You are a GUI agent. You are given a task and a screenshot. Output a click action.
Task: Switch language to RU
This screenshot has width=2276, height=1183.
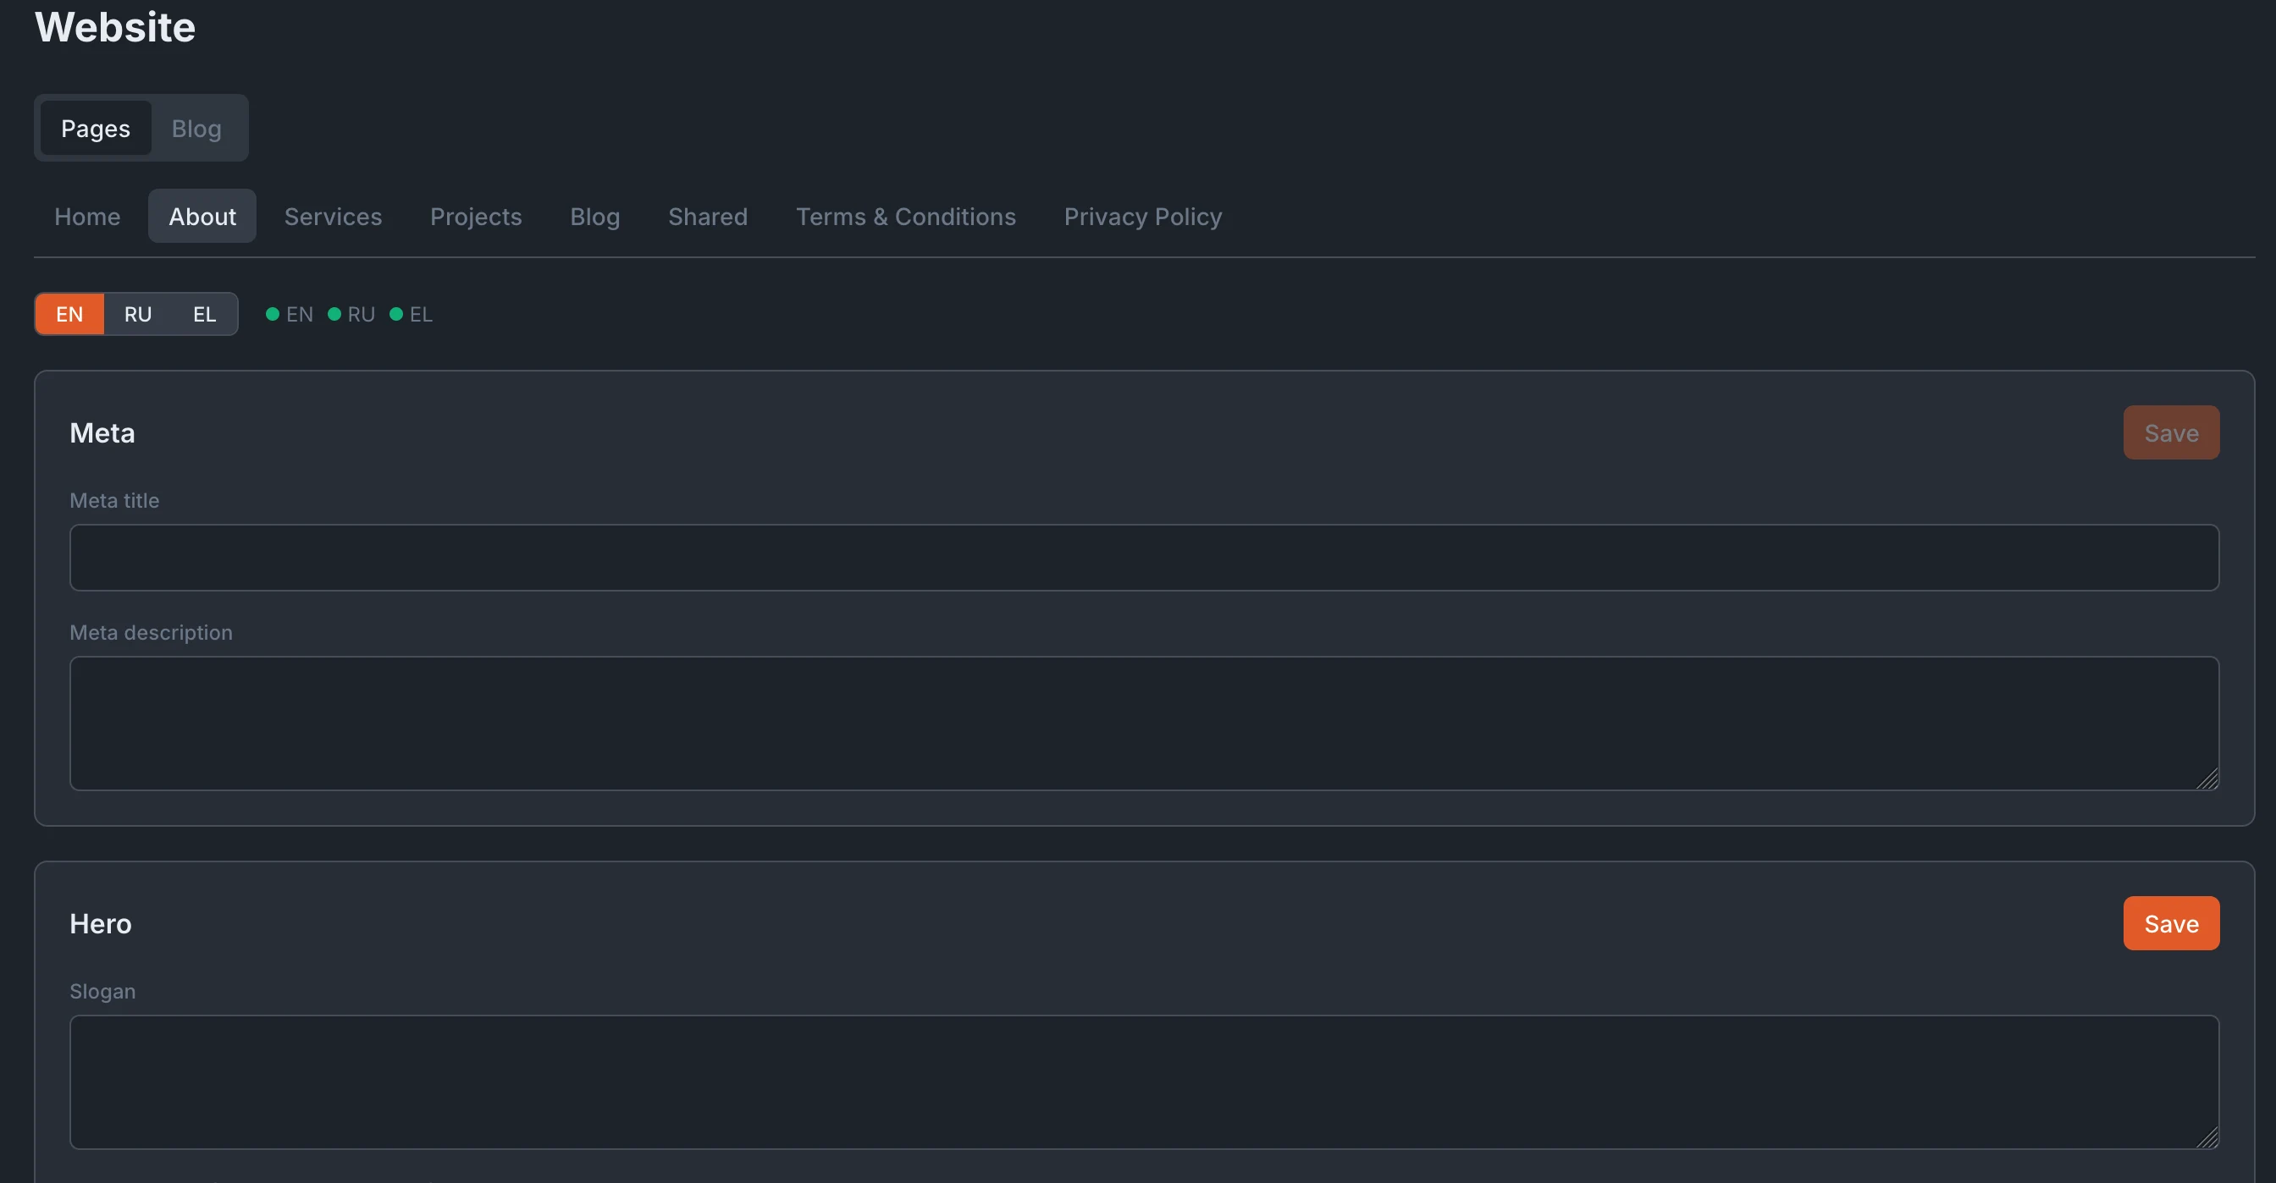click(x=138, y=314)
